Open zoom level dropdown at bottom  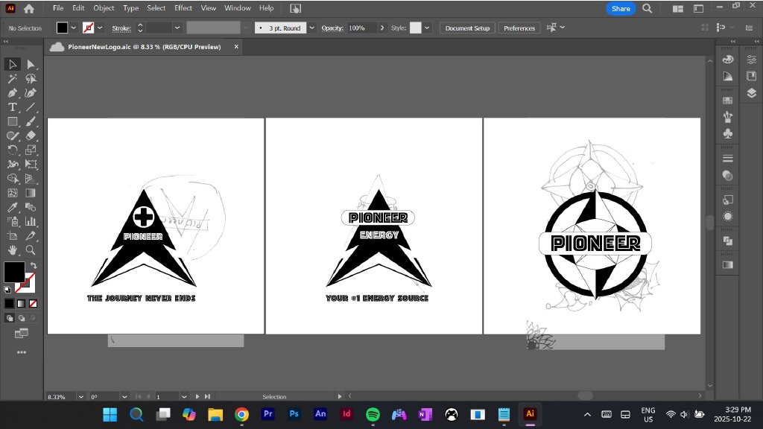coord(80,397)
